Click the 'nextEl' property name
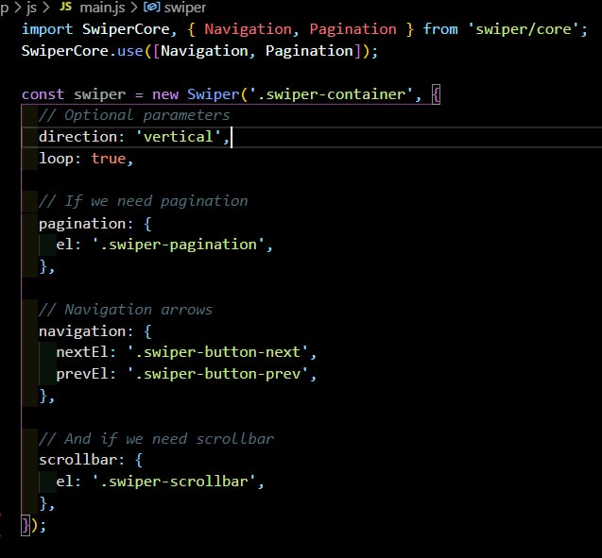The width and height of the screenshot is (602, 558). 82,352
